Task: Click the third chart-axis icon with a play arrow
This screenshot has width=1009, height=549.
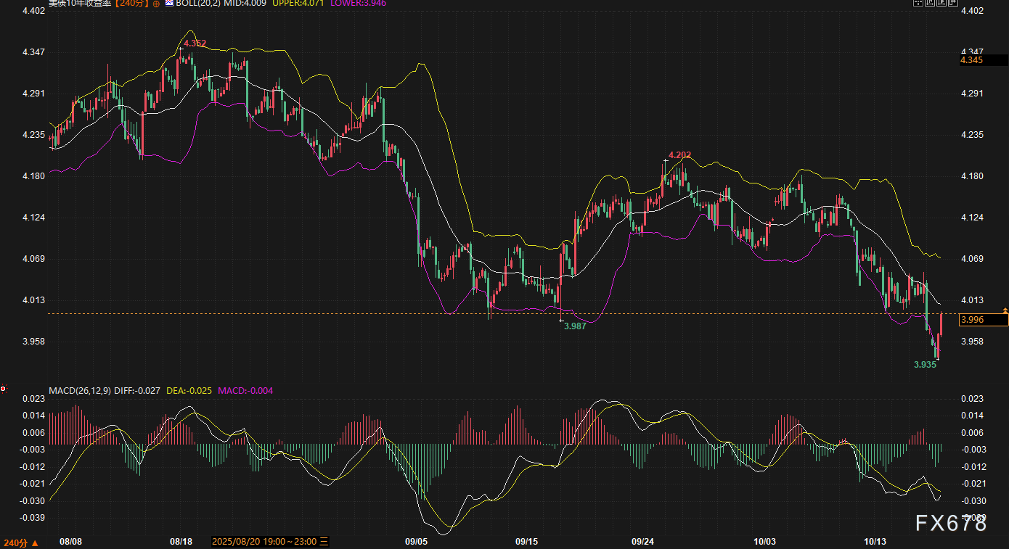Action: (941, 4)
